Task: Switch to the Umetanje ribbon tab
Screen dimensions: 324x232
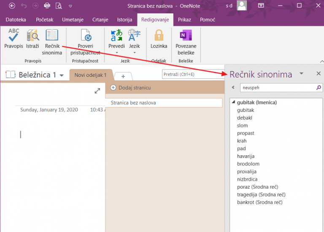Action: click(x=73, y=20)
